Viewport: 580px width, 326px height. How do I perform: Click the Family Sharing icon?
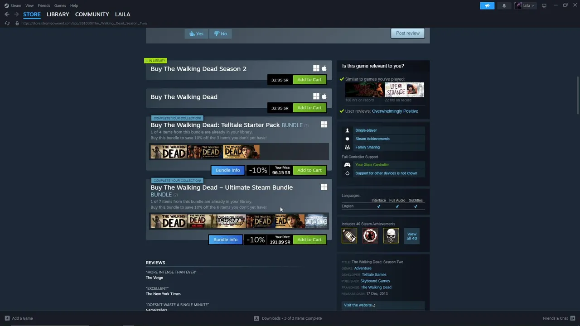(x=347, y=147)
